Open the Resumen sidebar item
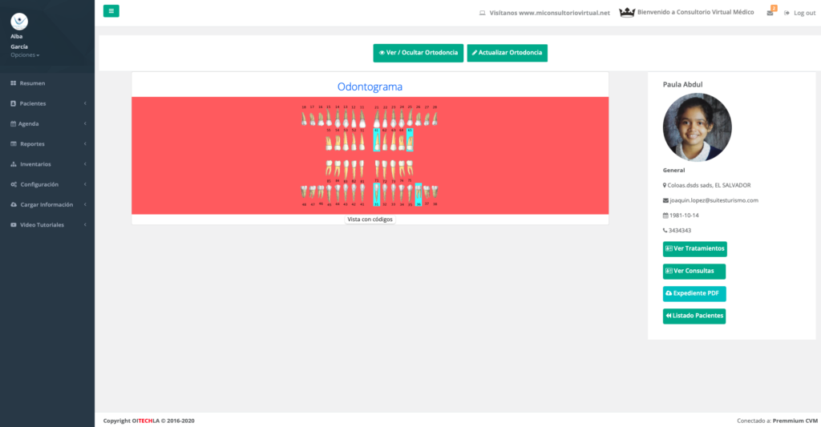The width and height of the screenshot is (821, 427). click(x=32, y=83)
